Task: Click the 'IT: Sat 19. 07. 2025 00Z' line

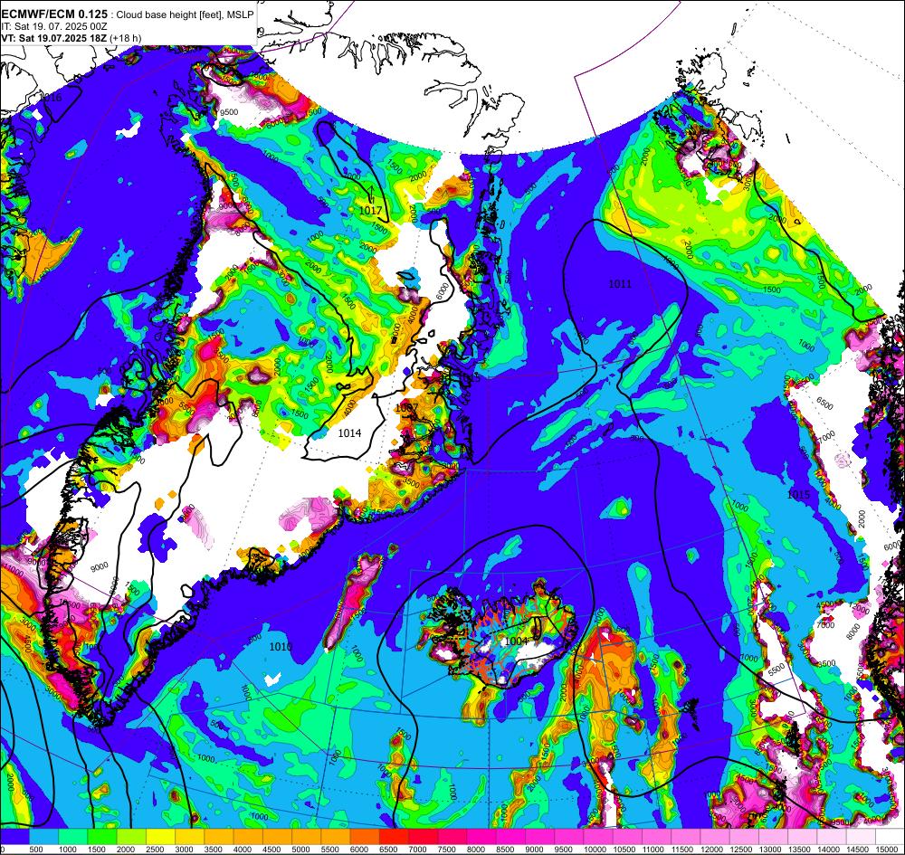Action: [x=53, y=26]
